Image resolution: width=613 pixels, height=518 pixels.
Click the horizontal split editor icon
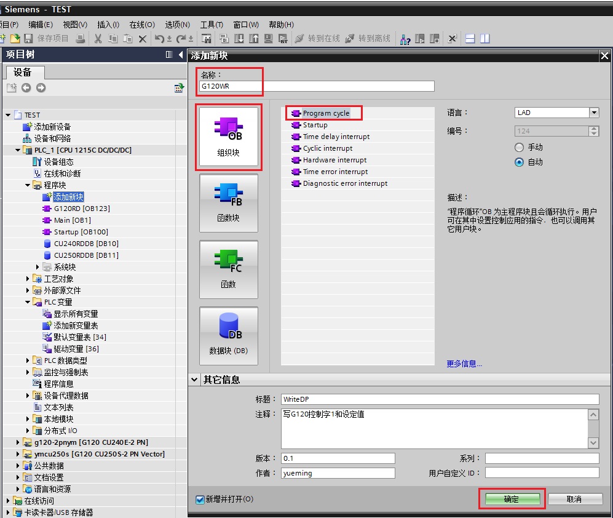click(470, 38)
